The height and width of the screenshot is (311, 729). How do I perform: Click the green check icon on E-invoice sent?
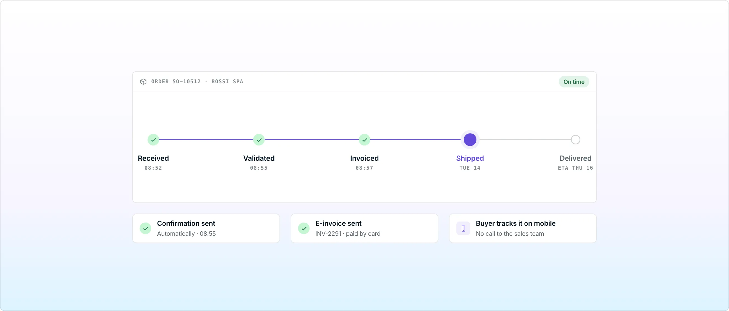(304, 229)
